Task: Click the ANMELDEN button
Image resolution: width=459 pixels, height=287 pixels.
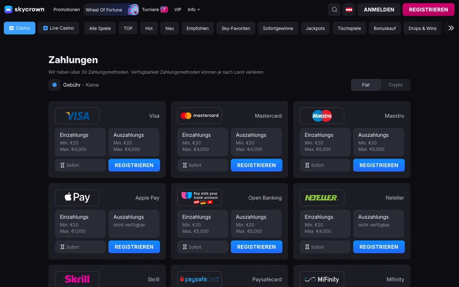Action: click(379, 10)
